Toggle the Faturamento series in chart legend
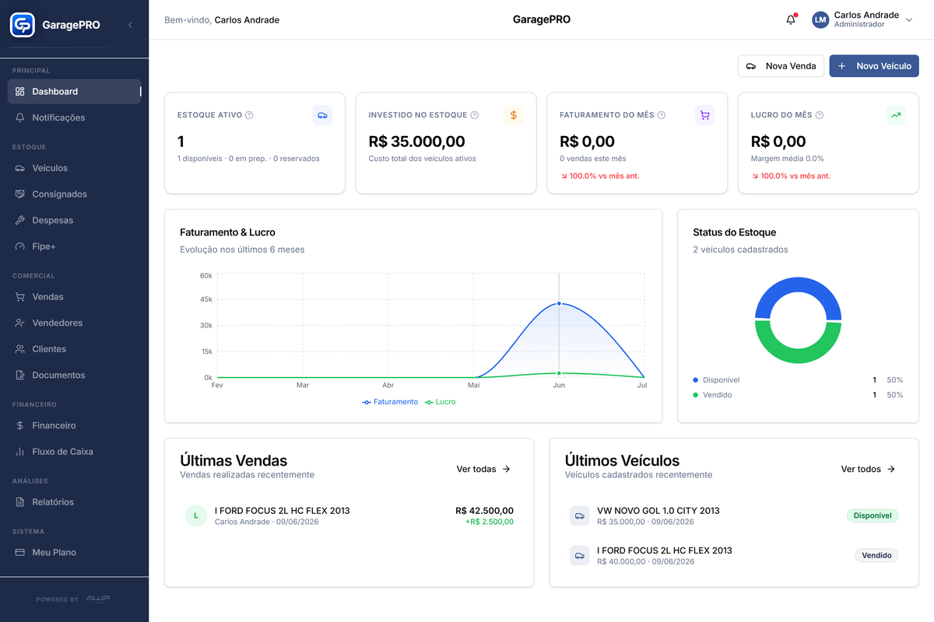Image resolution: width=934 pixels, height=622 pixels. click(390, 402)
